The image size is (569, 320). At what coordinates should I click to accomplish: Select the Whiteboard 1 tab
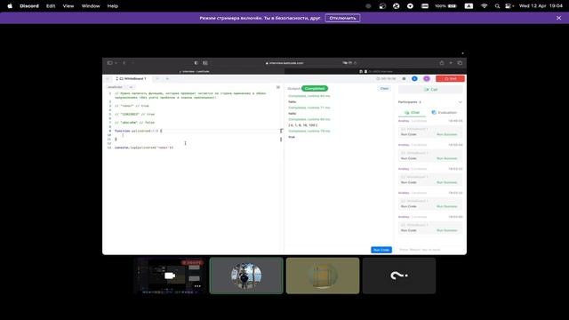pyautogui.click(x=131, y=79)
